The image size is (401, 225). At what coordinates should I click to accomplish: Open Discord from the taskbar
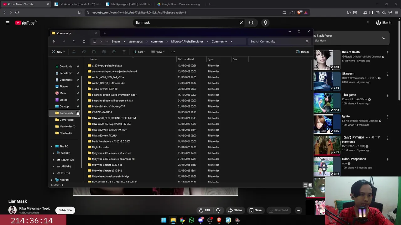point(201,220)
